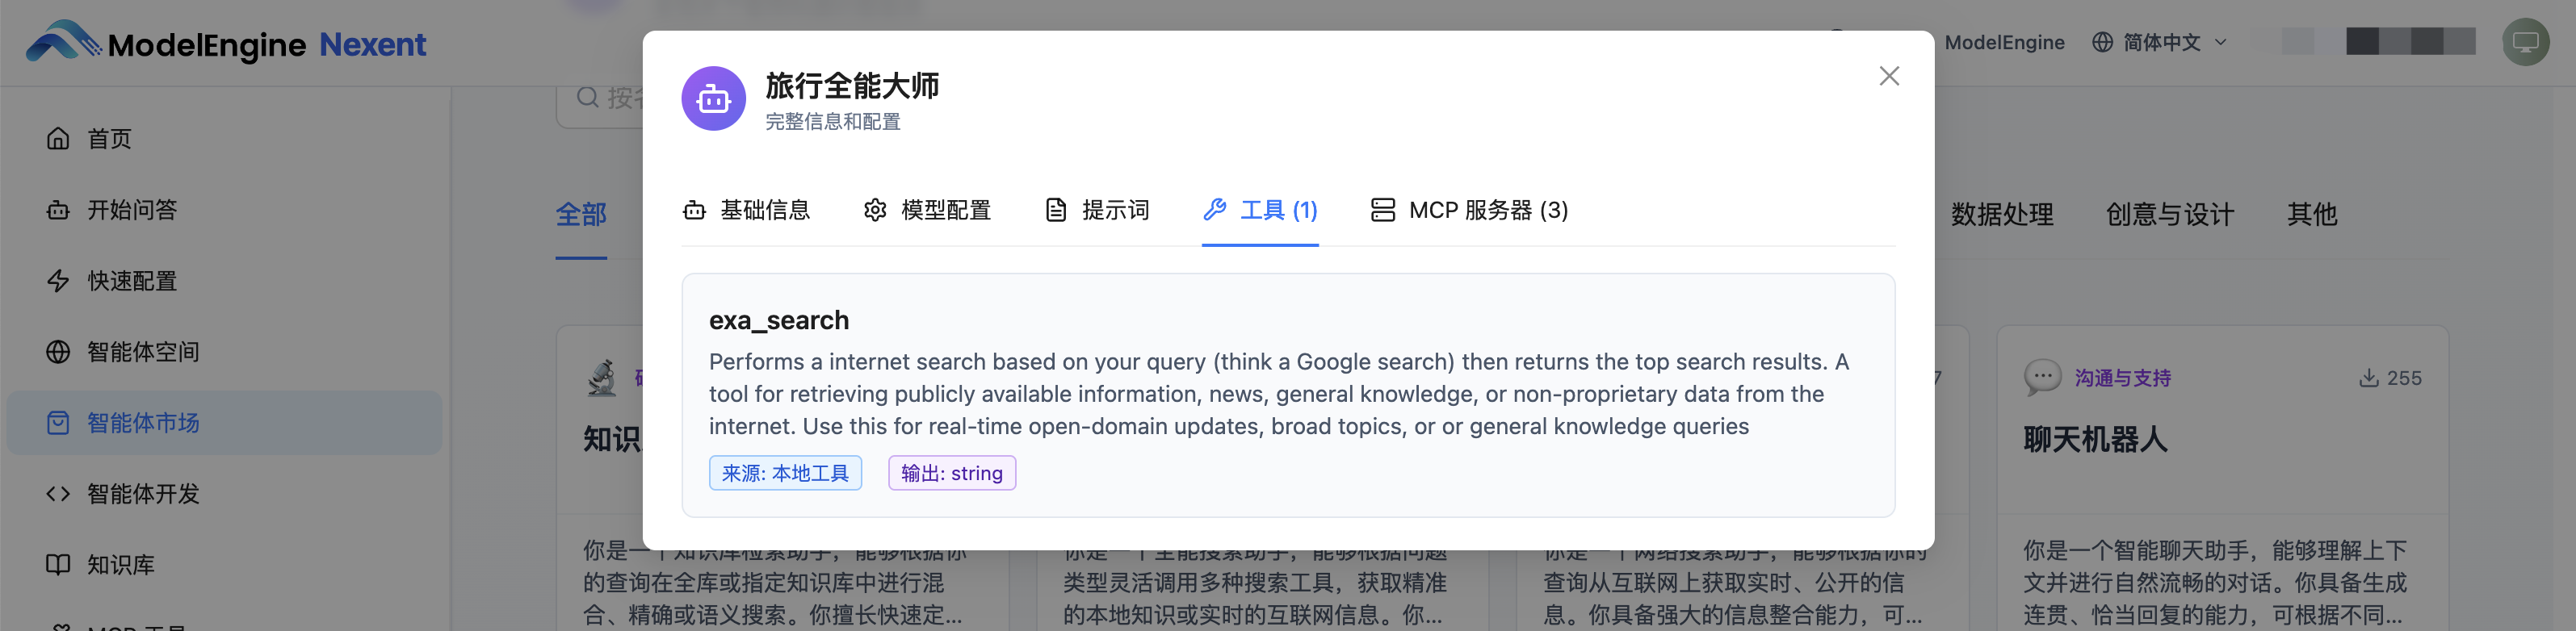Open 知识库 from the sidebar
Screen dimensions: 2576x631
click(x=120, y=565)
